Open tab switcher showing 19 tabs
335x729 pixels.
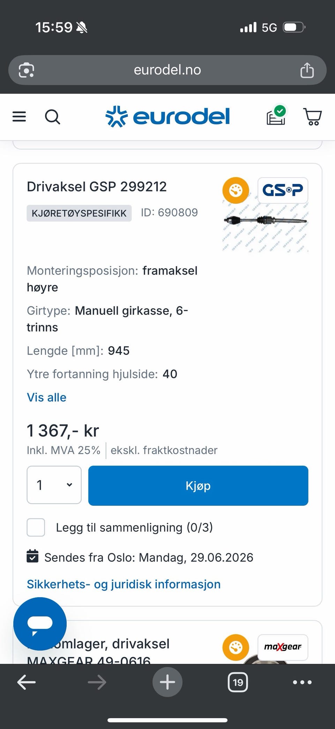point(238,682)
